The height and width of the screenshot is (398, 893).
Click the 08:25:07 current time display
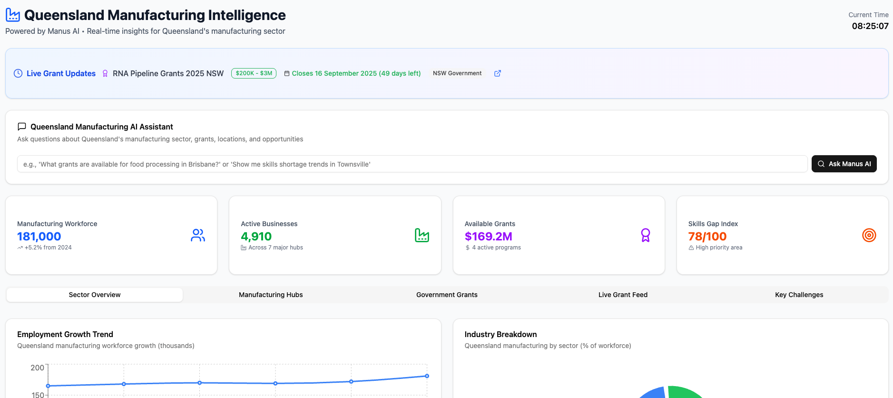(x=870, y=26)
